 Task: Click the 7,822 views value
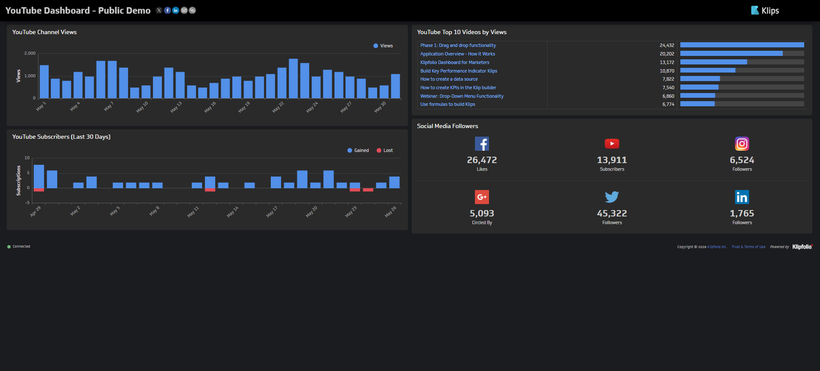point(668,79)
